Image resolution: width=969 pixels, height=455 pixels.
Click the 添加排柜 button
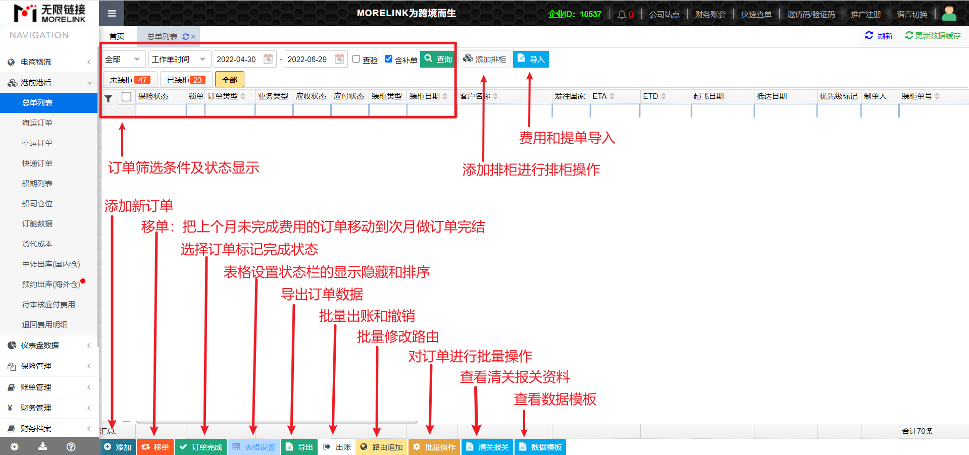coord(484,59)
